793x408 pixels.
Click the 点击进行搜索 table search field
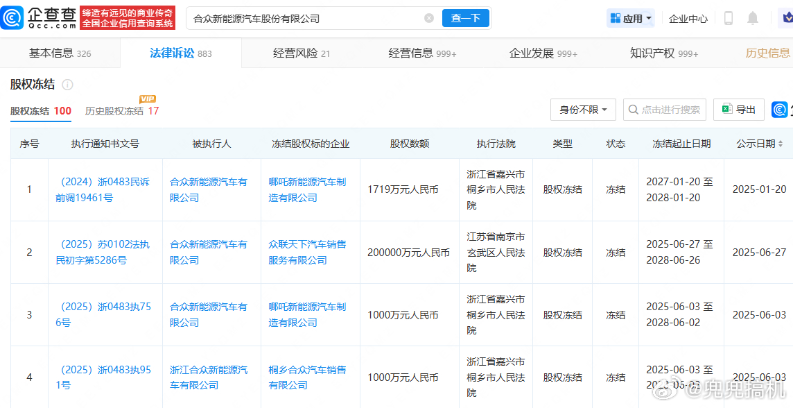pyautogui.click(x=665, y=110)
